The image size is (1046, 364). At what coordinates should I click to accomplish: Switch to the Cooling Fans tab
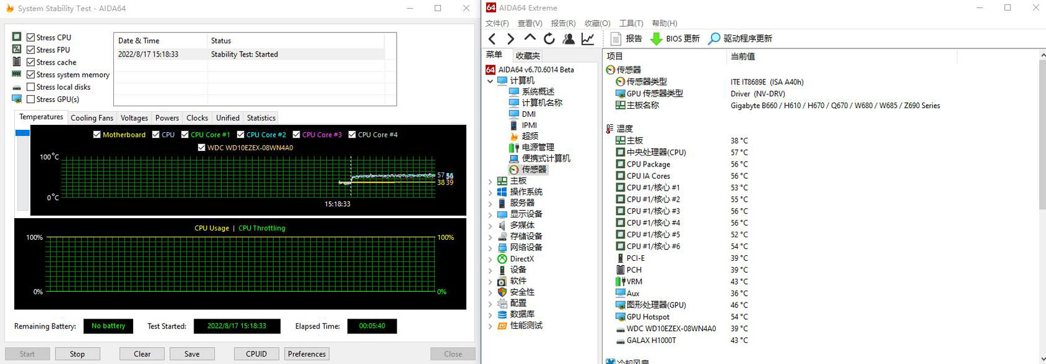[92, 118]
